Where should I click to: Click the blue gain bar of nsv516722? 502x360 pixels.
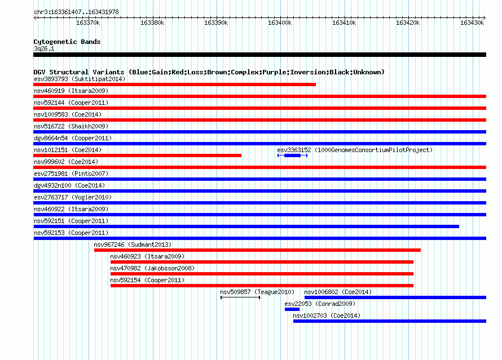(x=259, y=132)
